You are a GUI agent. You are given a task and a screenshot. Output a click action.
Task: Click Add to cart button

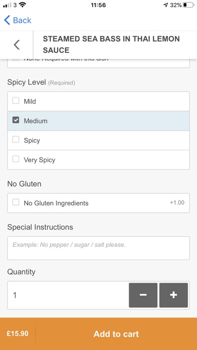[x=116, y=334]
